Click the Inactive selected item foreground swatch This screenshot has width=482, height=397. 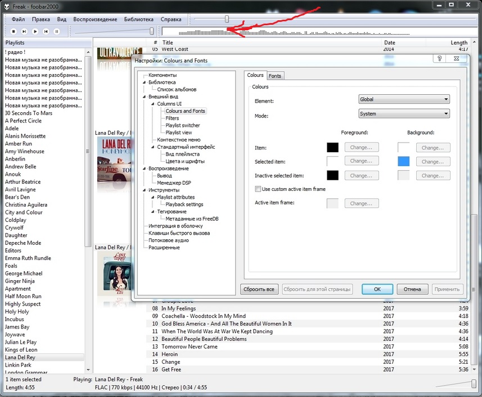coord(332,175)
